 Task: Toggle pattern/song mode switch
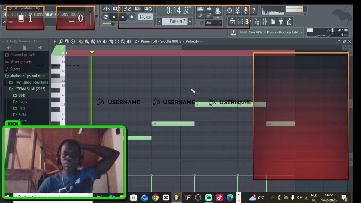[105, 17]
